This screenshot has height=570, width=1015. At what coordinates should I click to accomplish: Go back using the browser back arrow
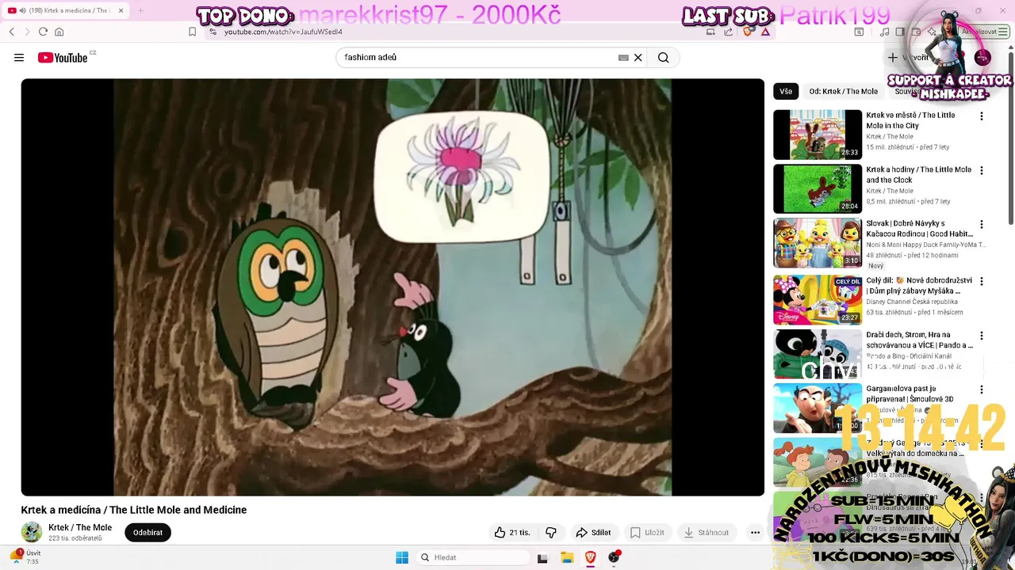(12, 32)
